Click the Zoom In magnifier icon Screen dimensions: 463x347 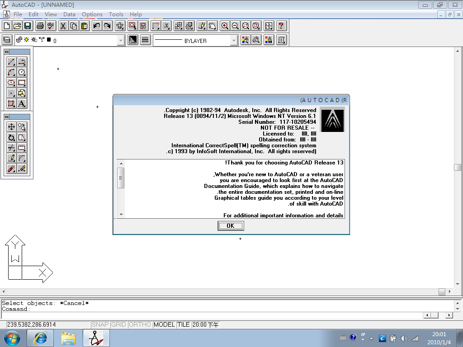(x=225, y=26)
